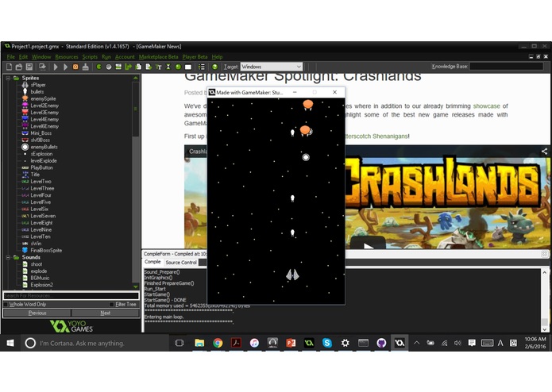
Task: Collapse the Sprites folder in the resource tree
Action: 8,78
